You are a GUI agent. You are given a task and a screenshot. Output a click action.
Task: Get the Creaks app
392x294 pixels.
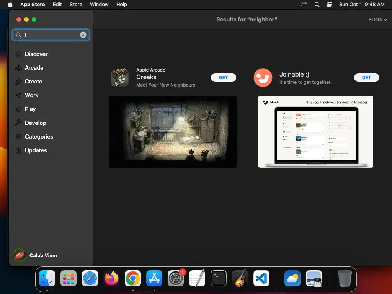tap(223, 77)
